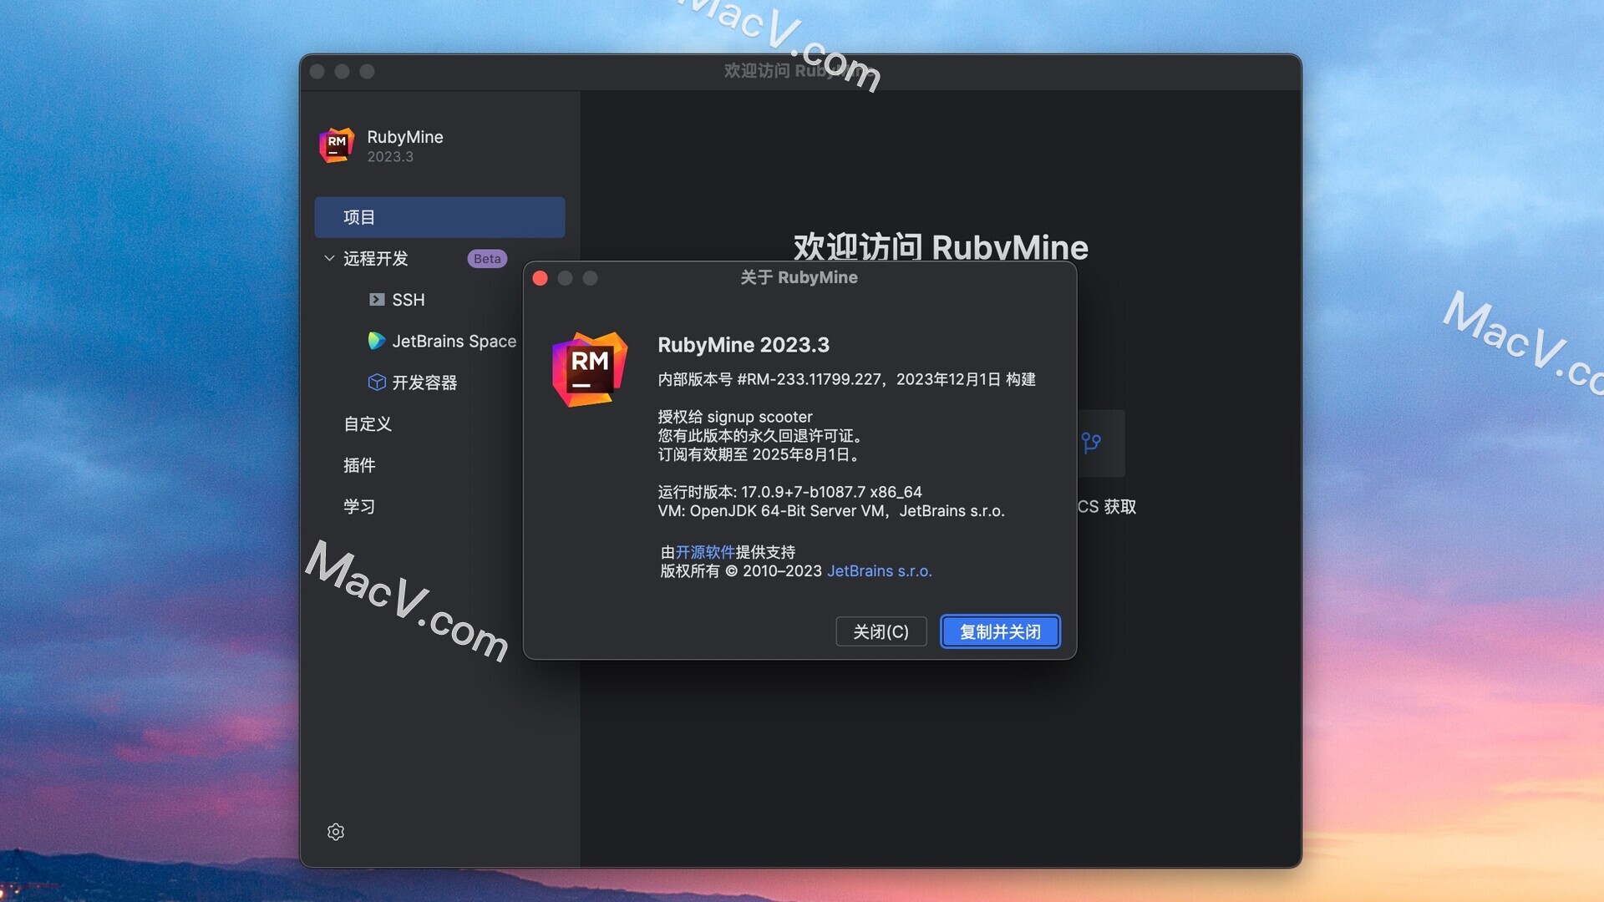This screenshot has height=902, width=1604.
Task: Click the RubyMine name in sidebar header
Action: (405, 137)
